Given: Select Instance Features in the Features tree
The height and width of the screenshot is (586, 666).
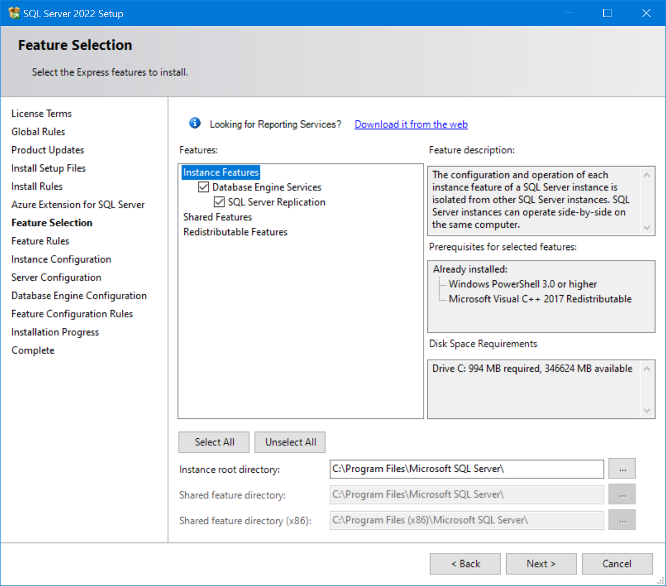Looking at the screenshot, I should click(x=221, y=172).
